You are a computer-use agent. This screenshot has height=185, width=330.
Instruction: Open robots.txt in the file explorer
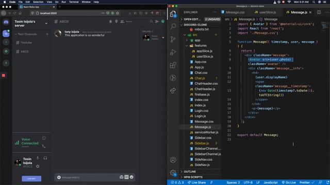click(202, 29)
